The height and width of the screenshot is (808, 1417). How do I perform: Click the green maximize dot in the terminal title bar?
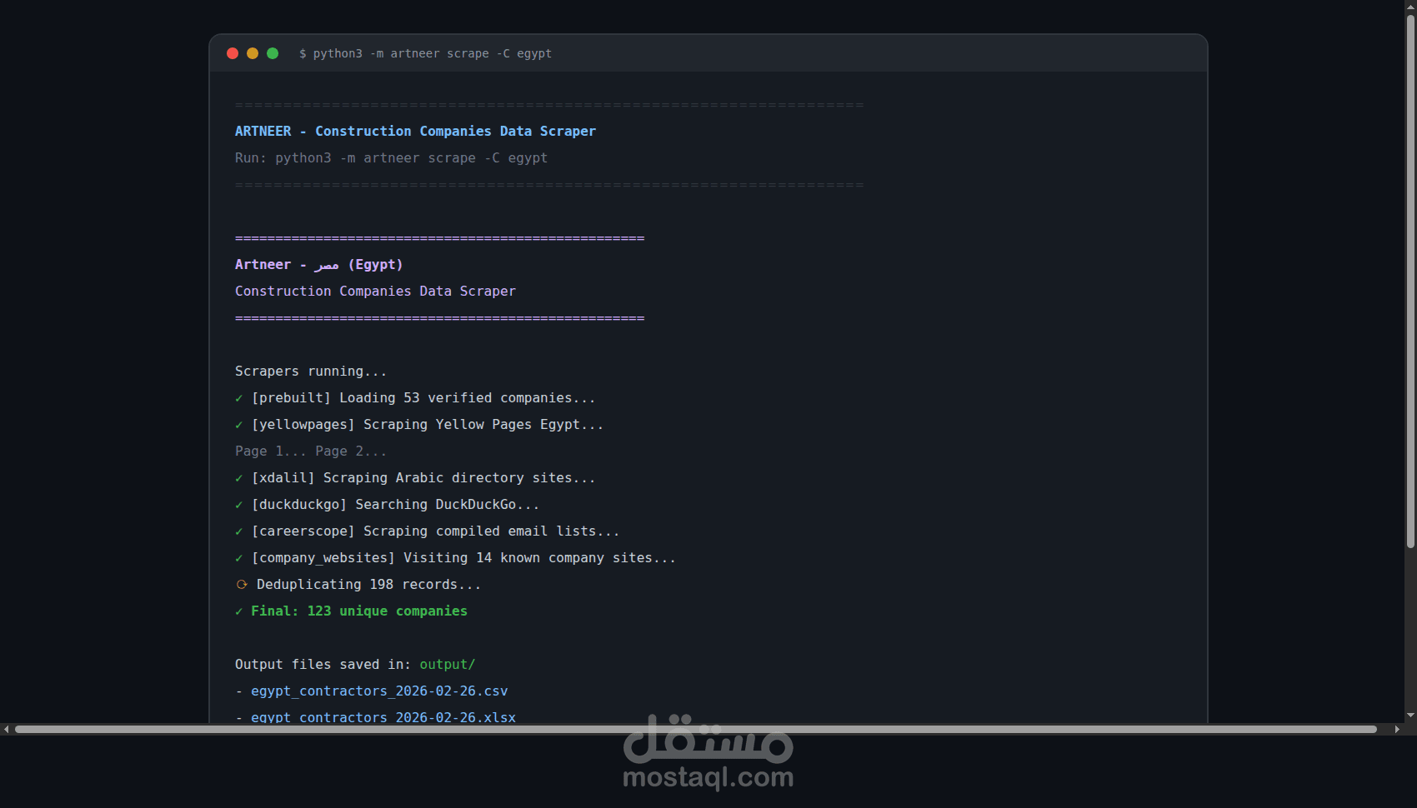[x=273, y=53]
